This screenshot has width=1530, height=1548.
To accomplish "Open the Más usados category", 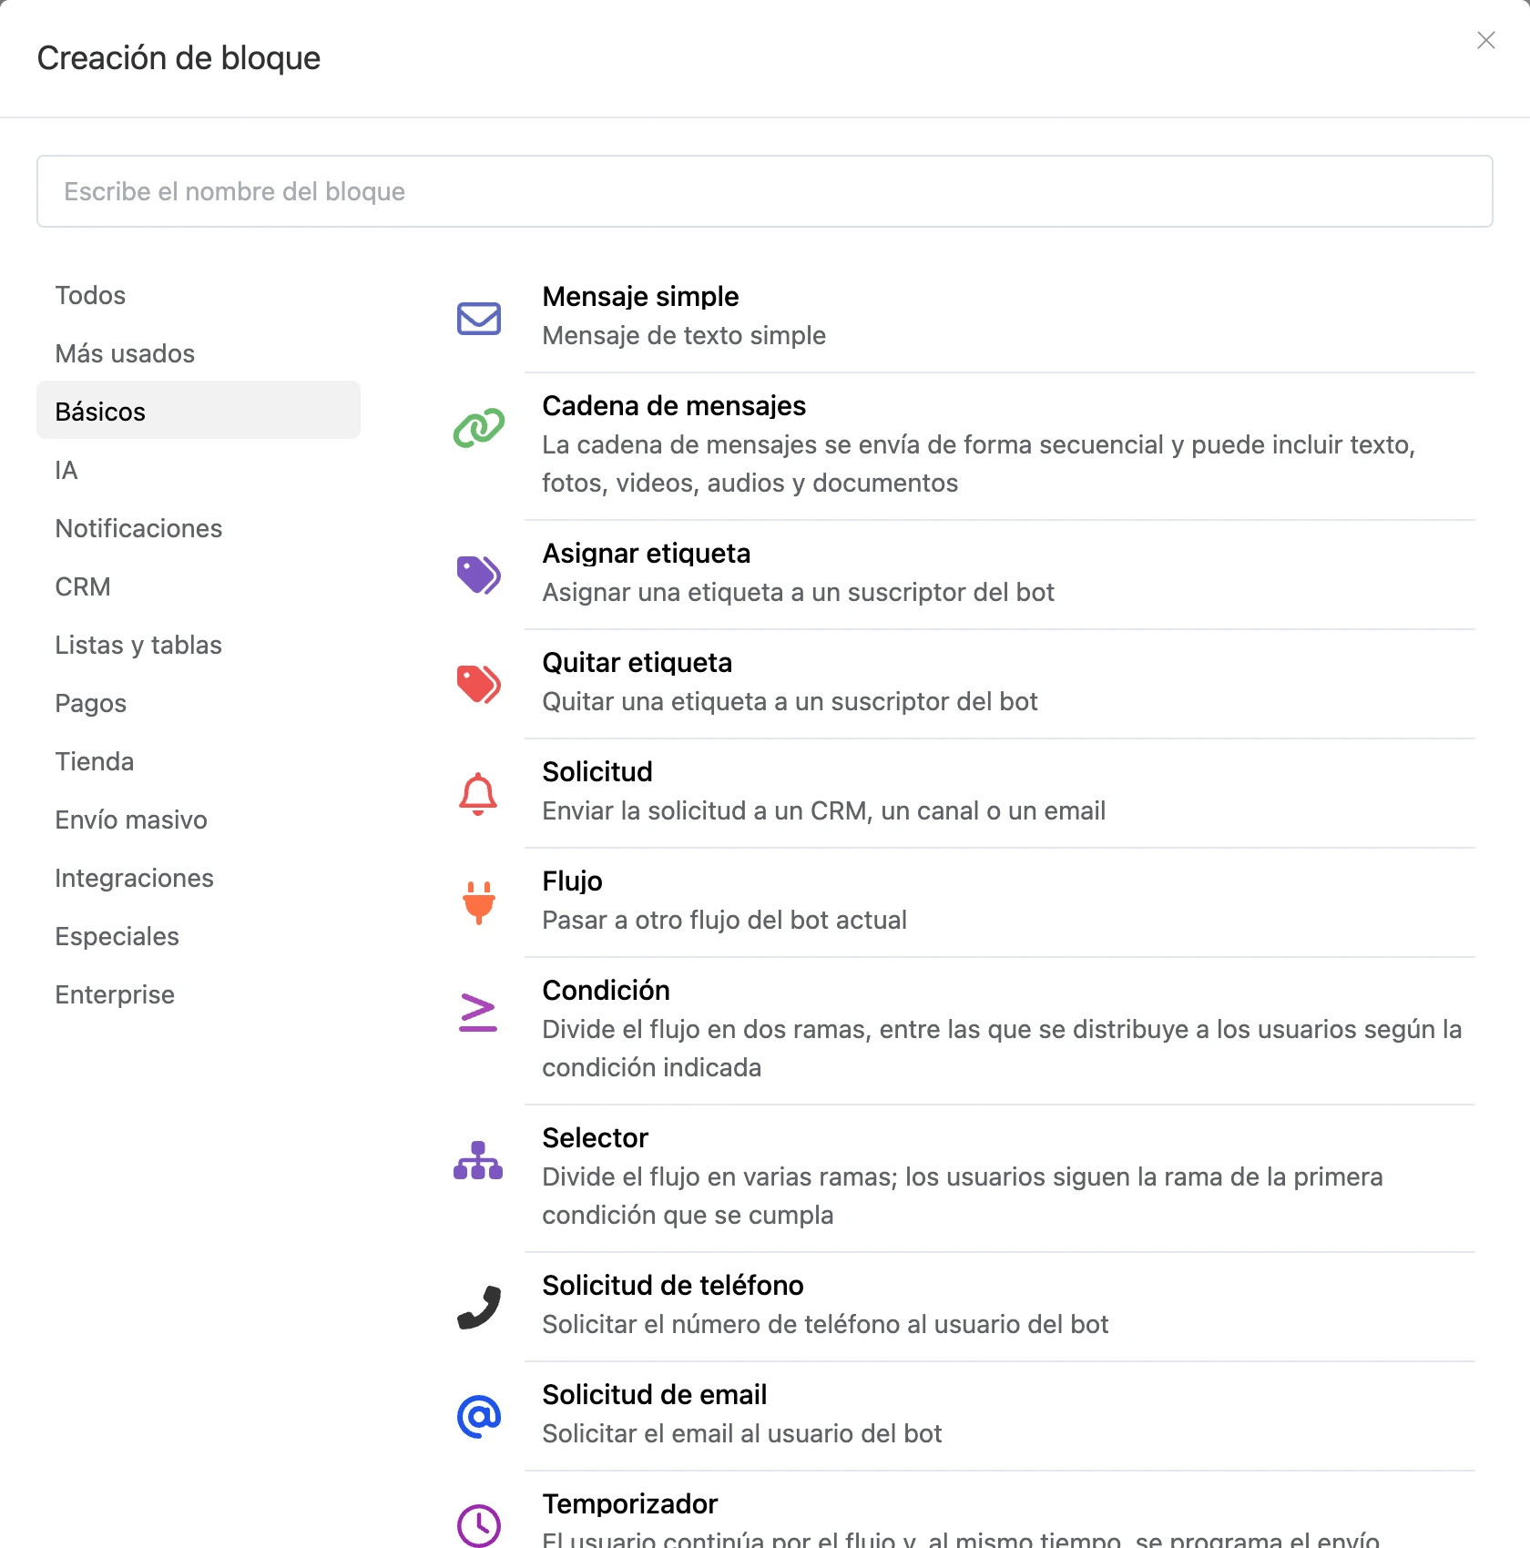I will tap(199, 353).
